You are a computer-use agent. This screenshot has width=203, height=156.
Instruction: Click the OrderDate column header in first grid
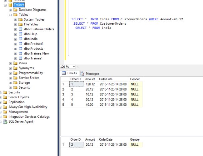105,79
